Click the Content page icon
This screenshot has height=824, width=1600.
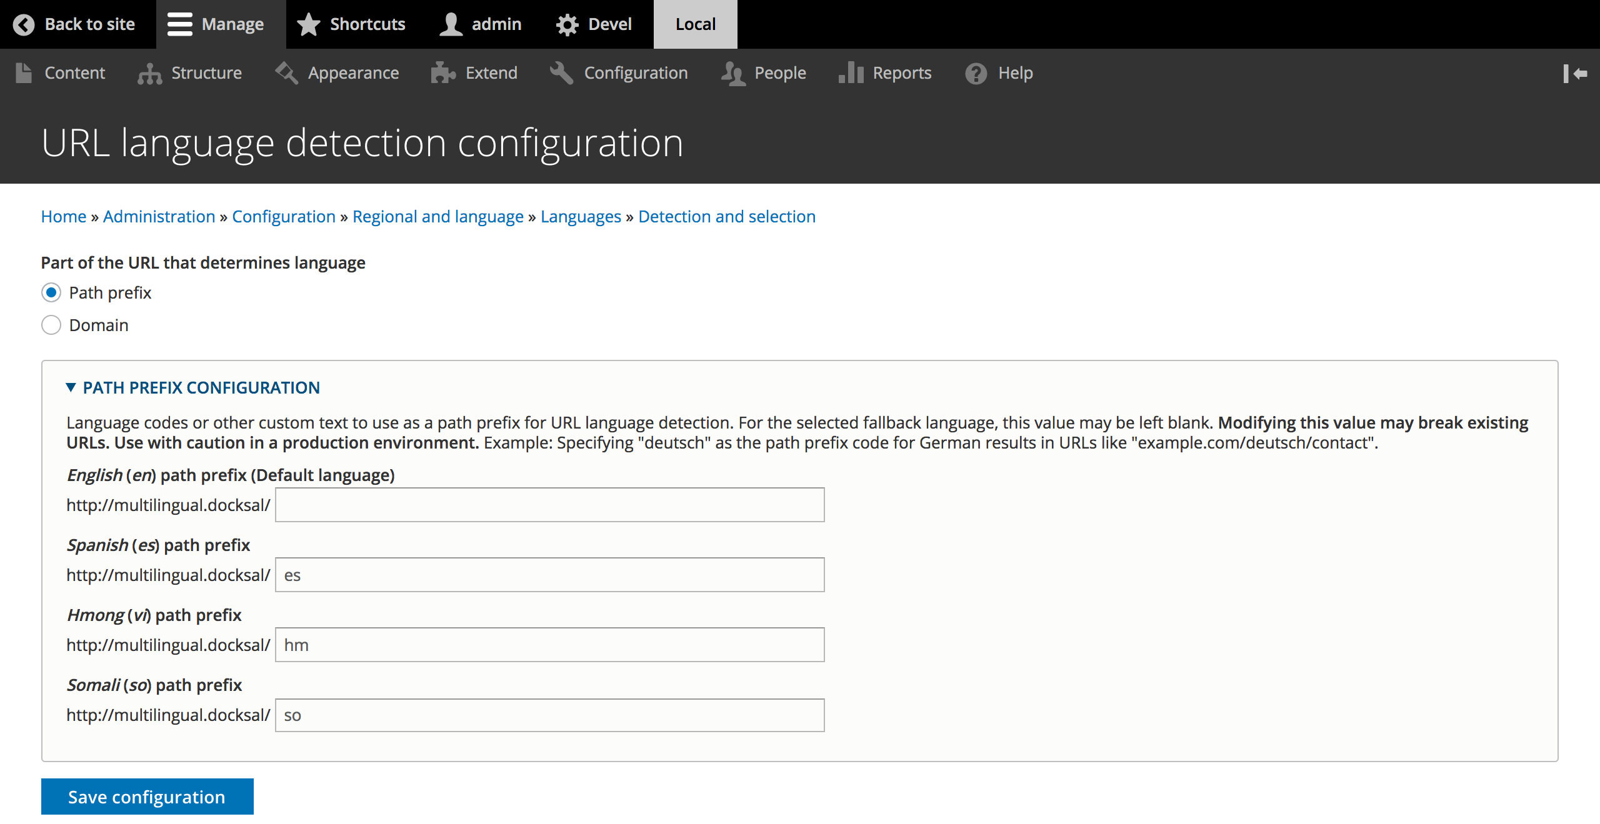pyautogui.click(x=23, y=72)
